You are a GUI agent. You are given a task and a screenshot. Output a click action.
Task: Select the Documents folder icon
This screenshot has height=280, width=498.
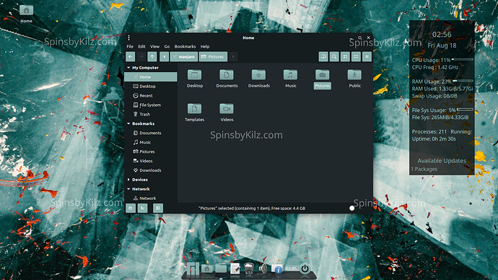[x=227, y=75]
